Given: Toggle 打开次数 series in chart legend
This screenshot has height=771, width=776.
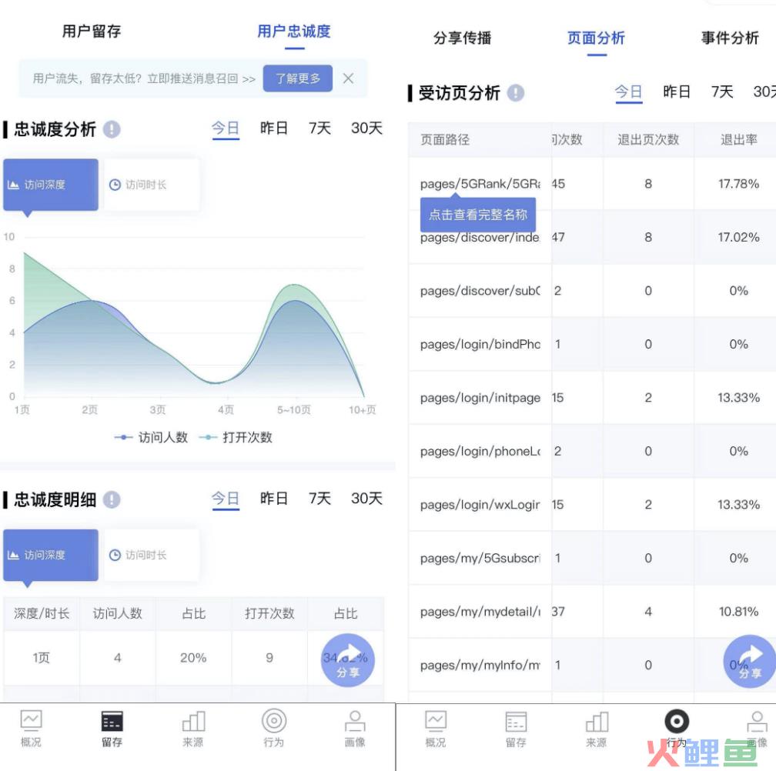Looking at the screenshot, I should 236,437.
